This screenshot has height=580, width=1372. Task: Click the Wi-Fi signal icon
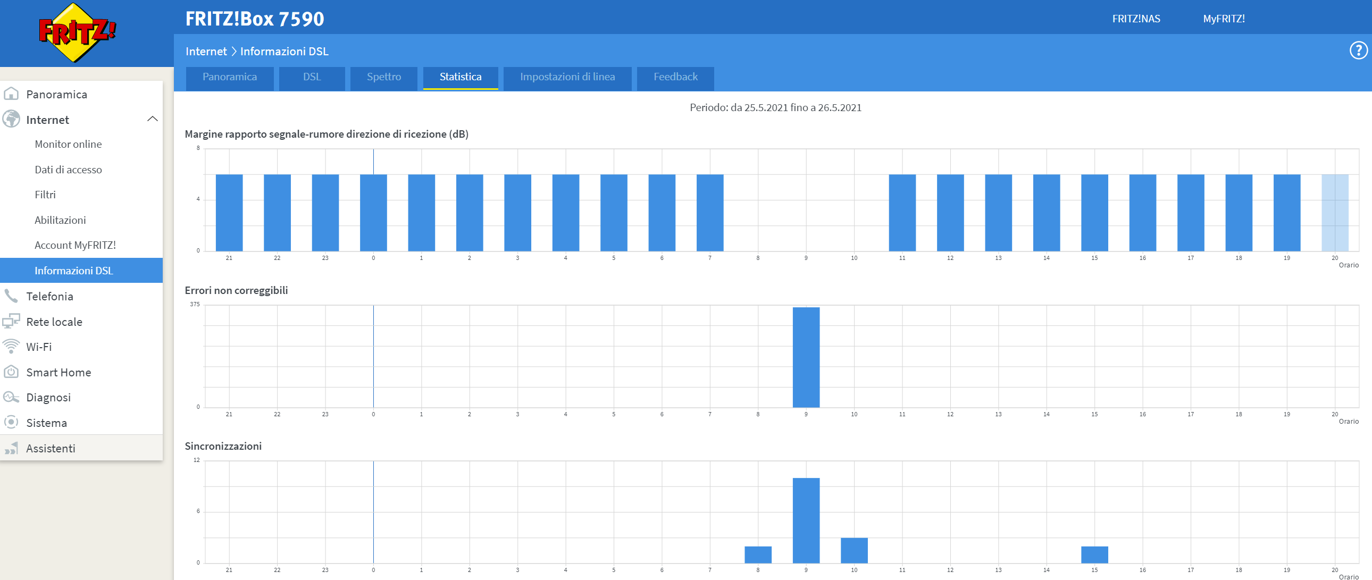[11, 347]
